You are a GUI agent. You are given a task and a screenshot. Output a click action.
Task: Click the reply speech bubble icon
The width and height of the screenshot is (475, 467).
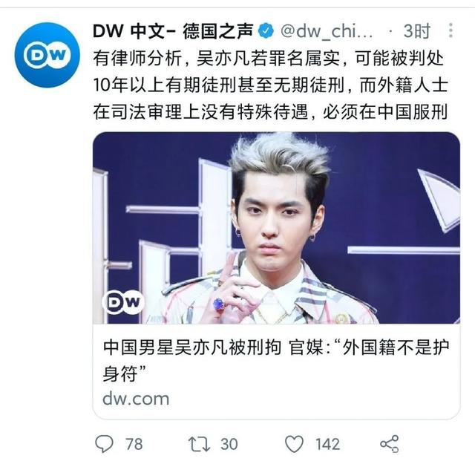click(104, 444)
